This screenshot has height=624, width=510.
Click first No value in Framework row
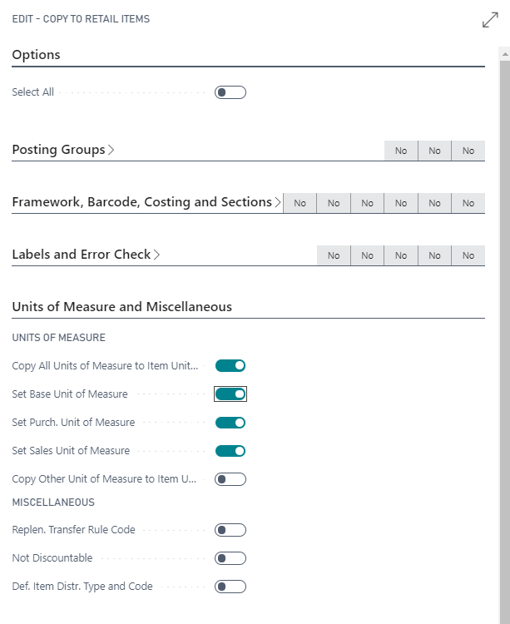coord(300,203)
